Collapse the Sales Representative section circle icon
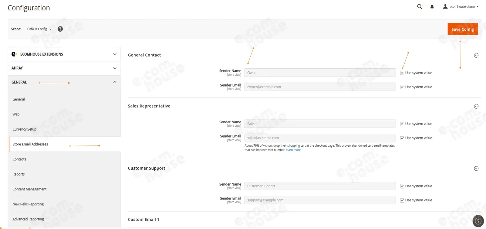Screen dimensions: 486x229 coord(476,106)
